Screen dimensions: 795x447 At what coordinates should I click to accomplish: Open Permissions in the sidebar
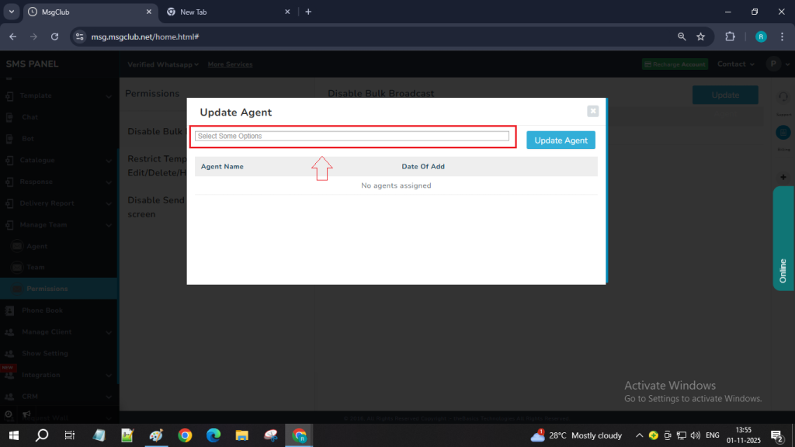tap(47, 289)
